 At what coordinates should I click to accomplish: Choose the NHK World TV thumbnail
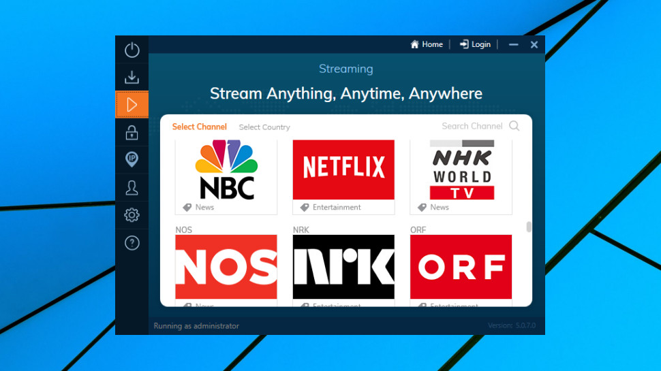tap(461, 170)
